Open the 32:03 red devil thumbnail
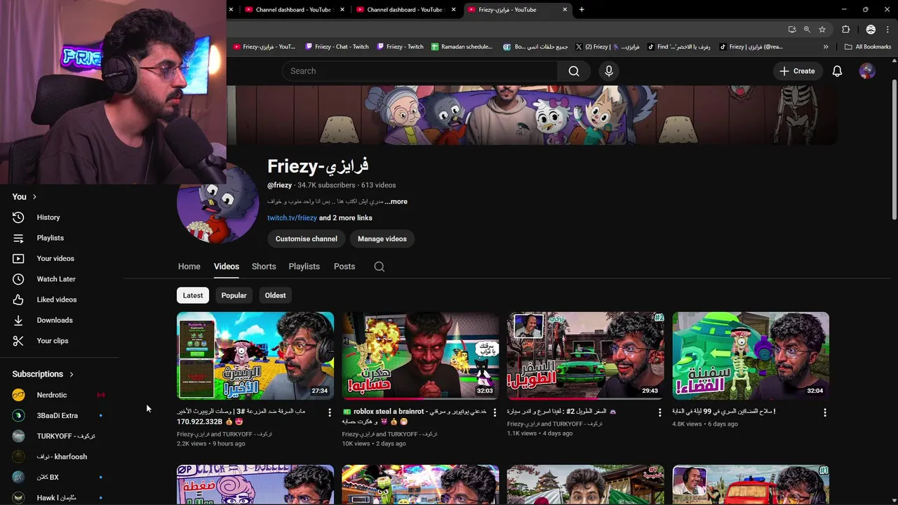Viewport: 898px width, 505px height. click(420, 356)
